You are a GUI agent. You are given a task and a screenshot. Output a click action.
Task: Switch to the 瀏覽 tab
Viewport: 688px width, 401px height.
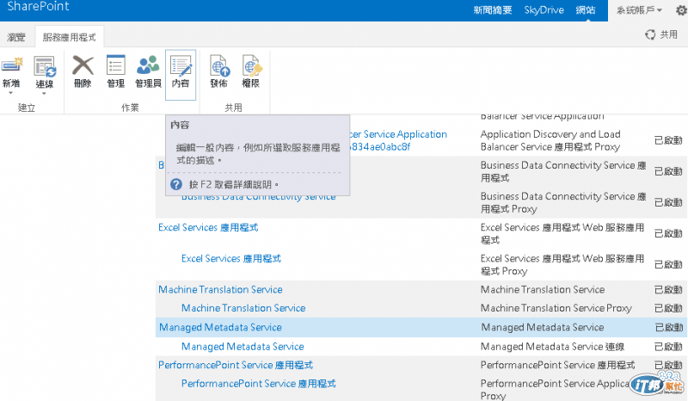[16, 37]
